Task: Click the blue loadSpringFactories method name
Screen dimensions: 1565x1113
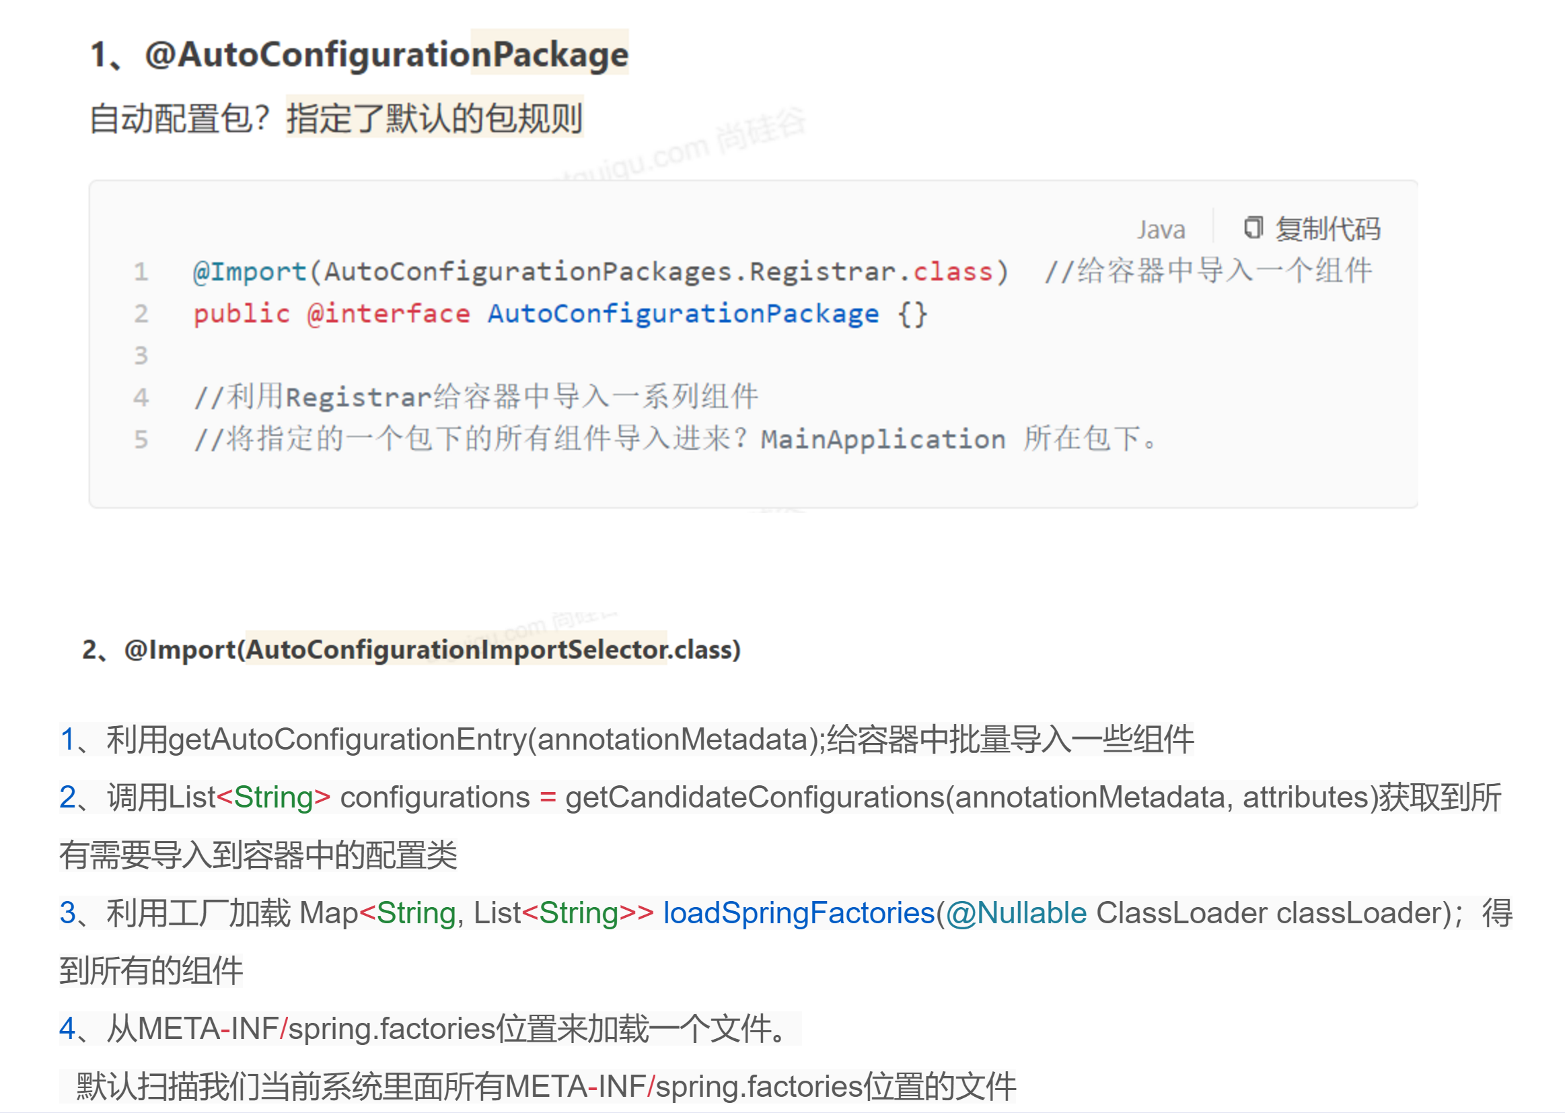Action: click(x=798, y=913)
